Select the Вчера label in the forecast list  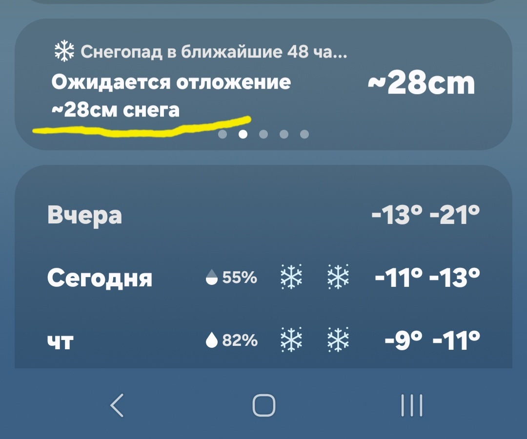coord(84,215)
